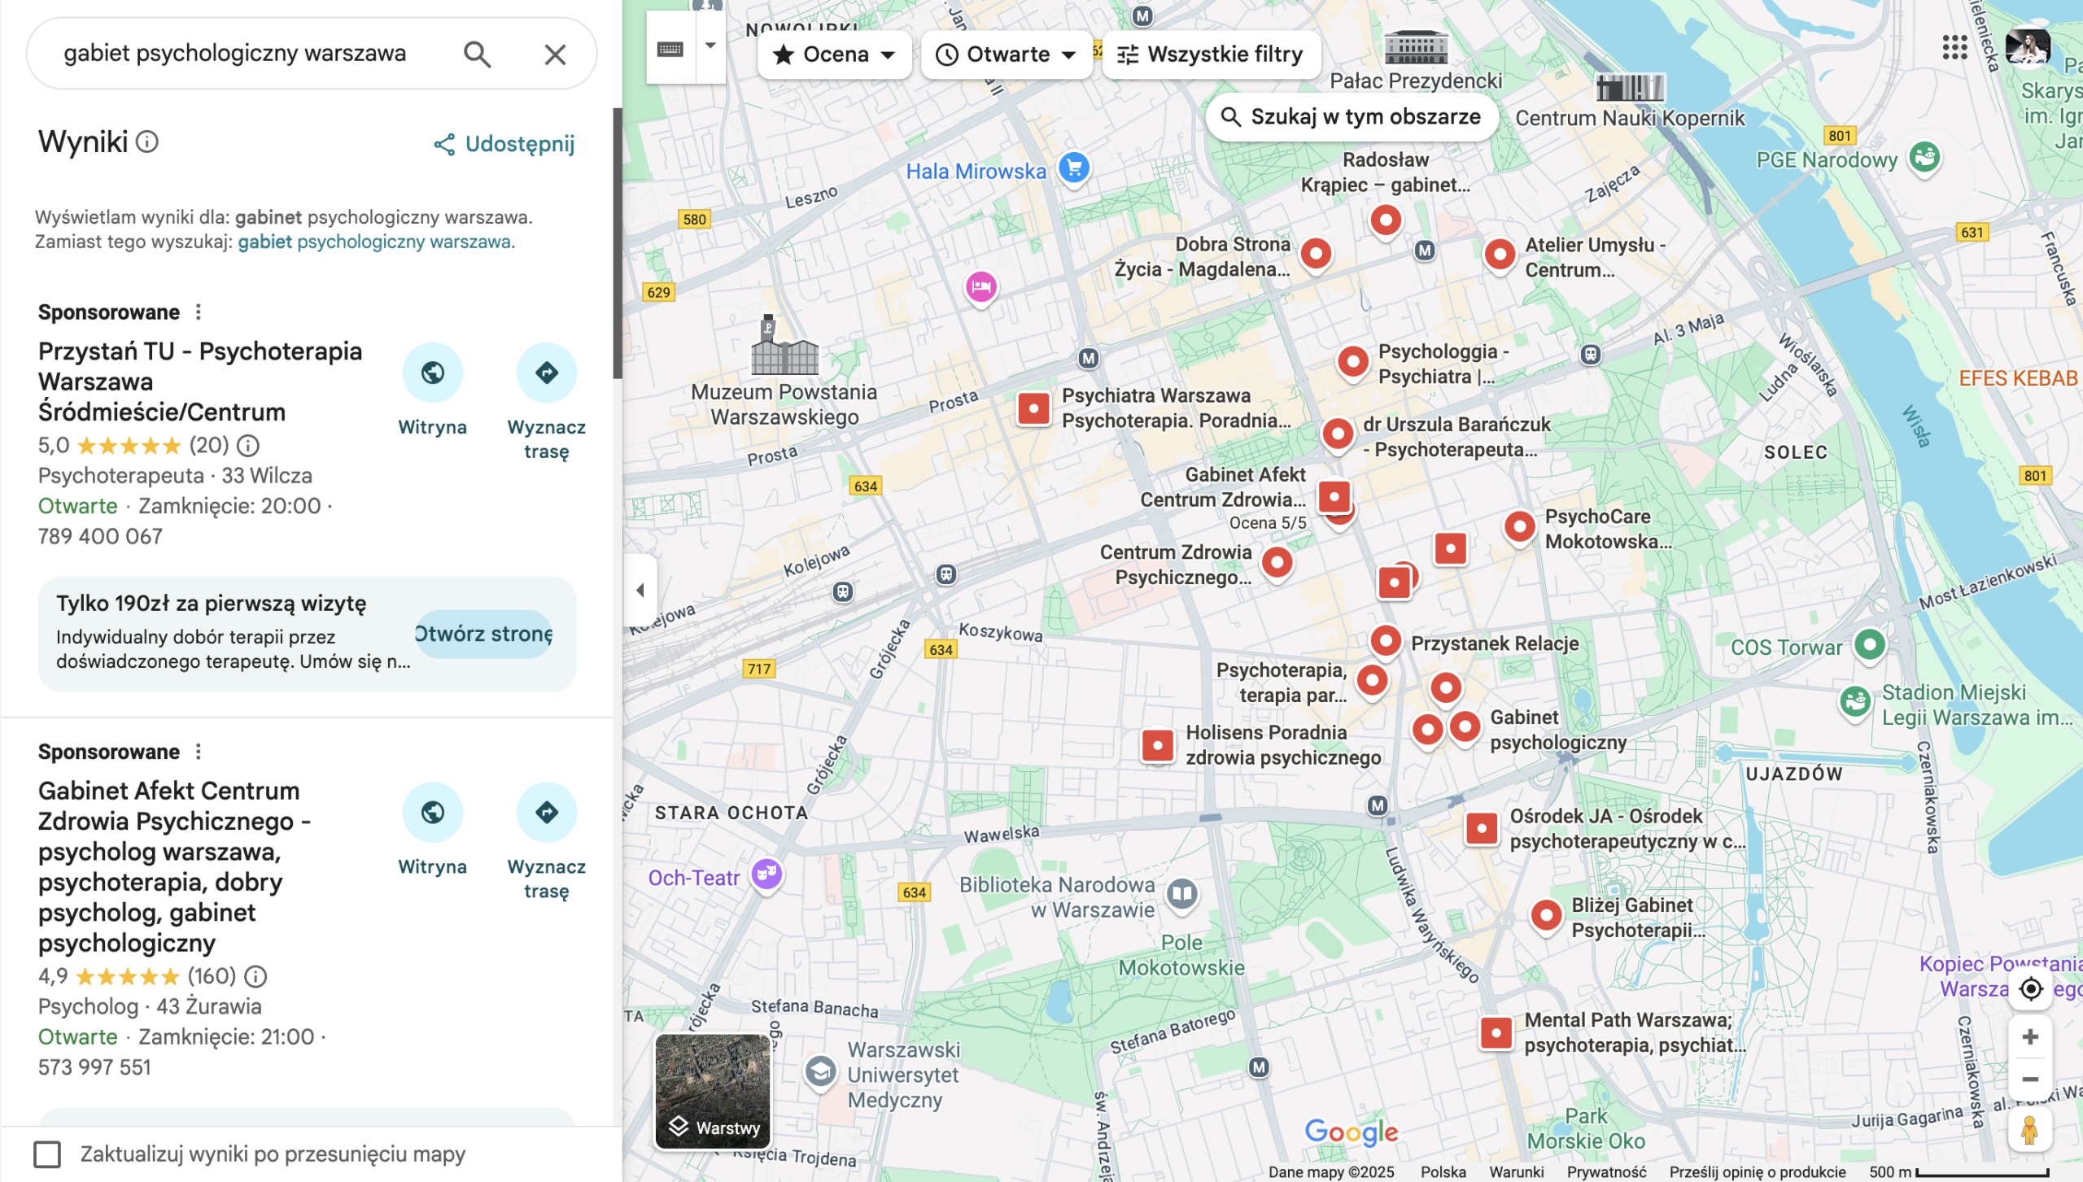Select Centrum Zdrowia Psychicznego map pin
Image resolution: width=2083 pixels, height=1182 pixels.
click(x=1277, y=562)
